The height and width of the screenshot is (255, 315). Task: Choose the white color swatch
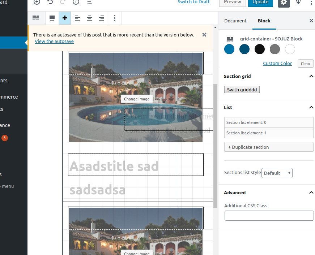click(290, 49)
